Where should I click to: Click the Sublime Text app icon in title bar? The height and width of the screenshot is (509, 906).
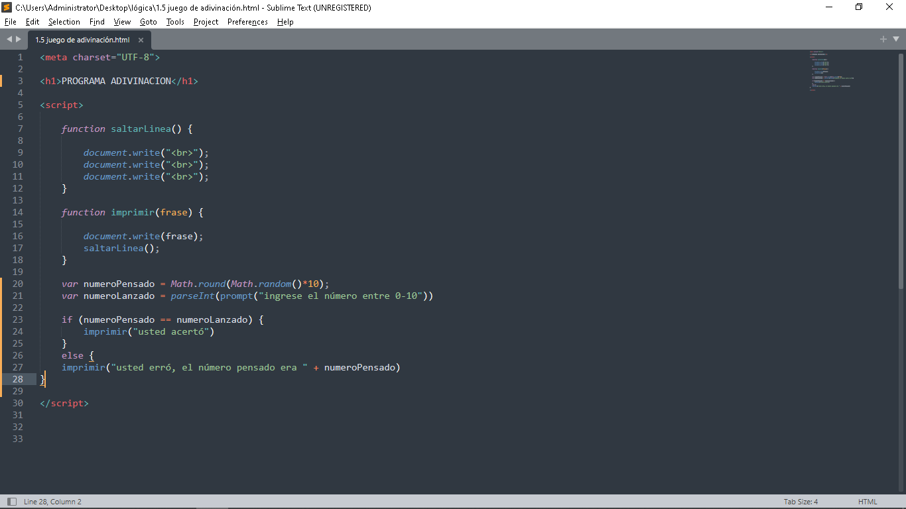(x=7, y=7)
